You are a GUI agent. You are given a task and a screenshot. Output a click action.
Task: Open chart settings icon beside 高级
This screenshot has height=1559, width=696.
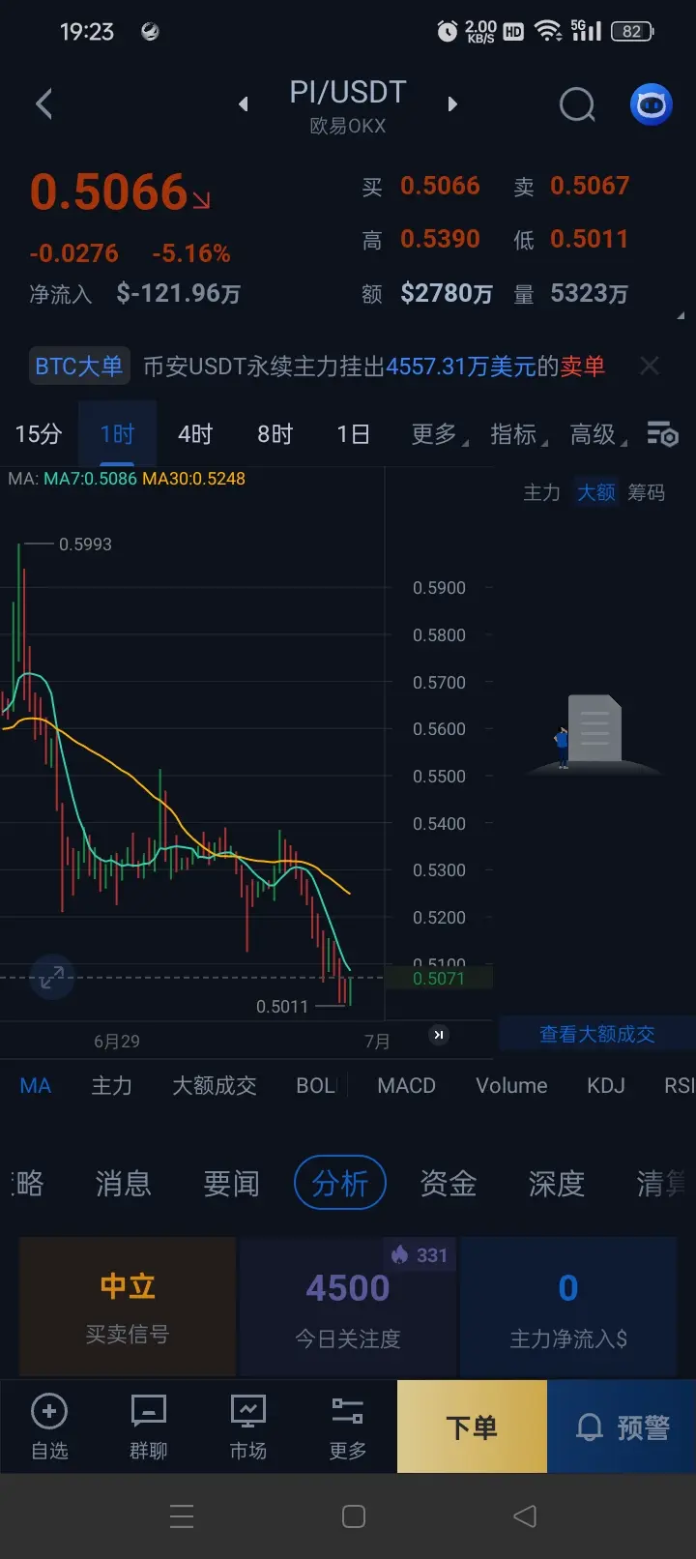[x=662, y=434]
